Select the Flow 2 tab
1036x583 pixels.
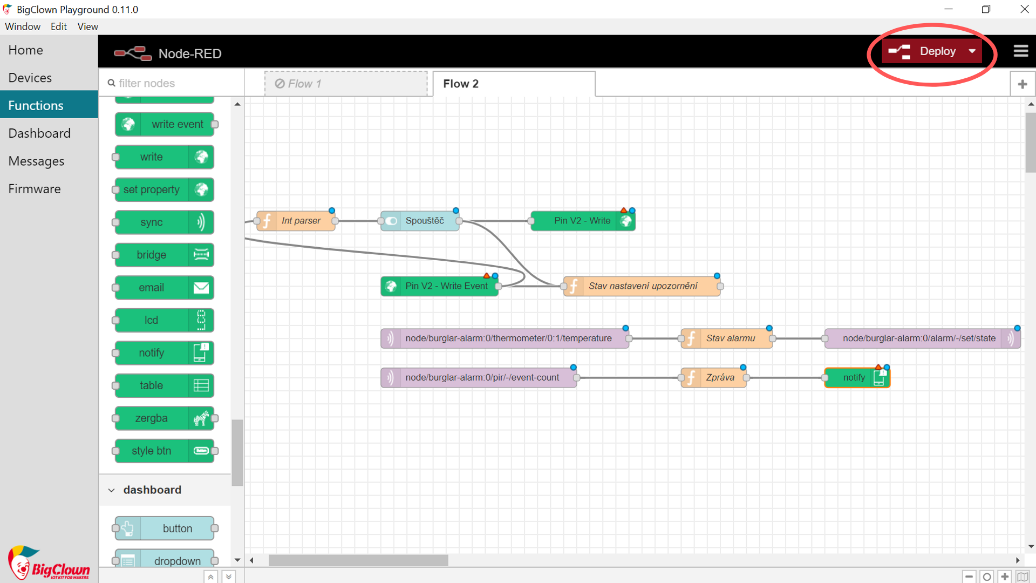(x=514, y=84)
